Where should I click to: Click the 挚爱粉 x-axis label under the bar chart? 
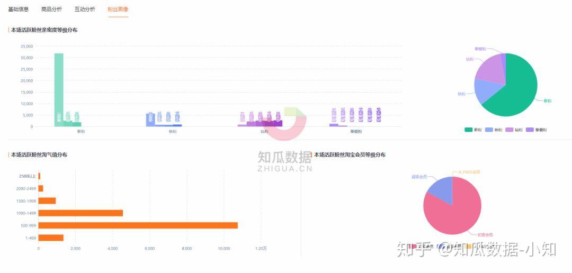356,132
